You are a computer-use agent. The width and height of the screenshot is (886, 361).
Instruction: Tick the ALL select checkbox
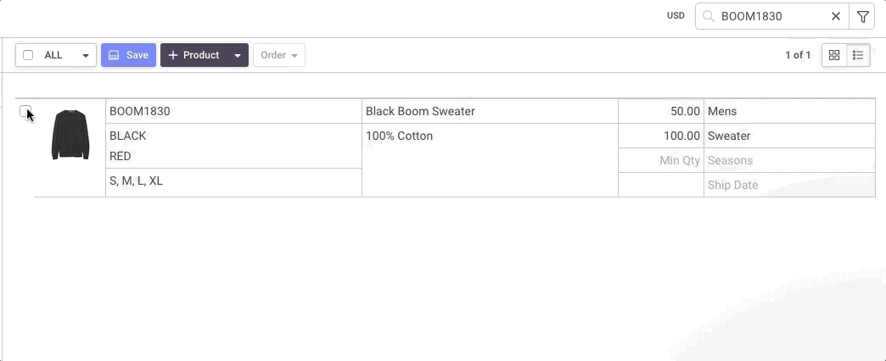(28, 55)
